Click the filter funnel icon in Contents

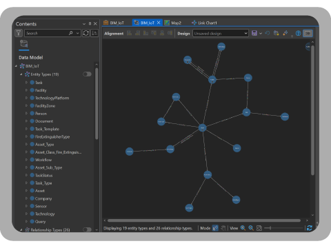19,33
